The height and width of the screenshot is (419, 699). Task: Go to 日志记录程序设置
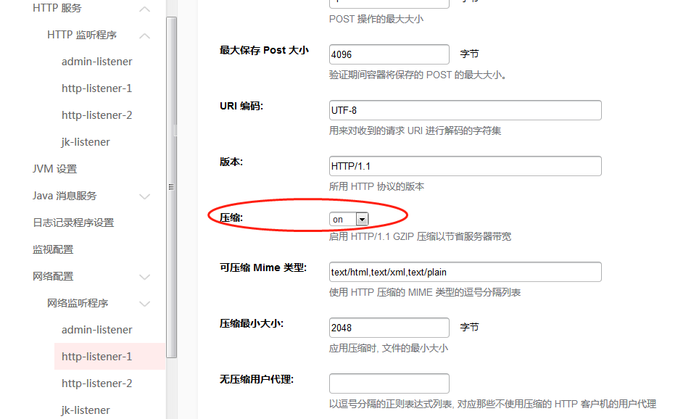(x=73, y=223)
